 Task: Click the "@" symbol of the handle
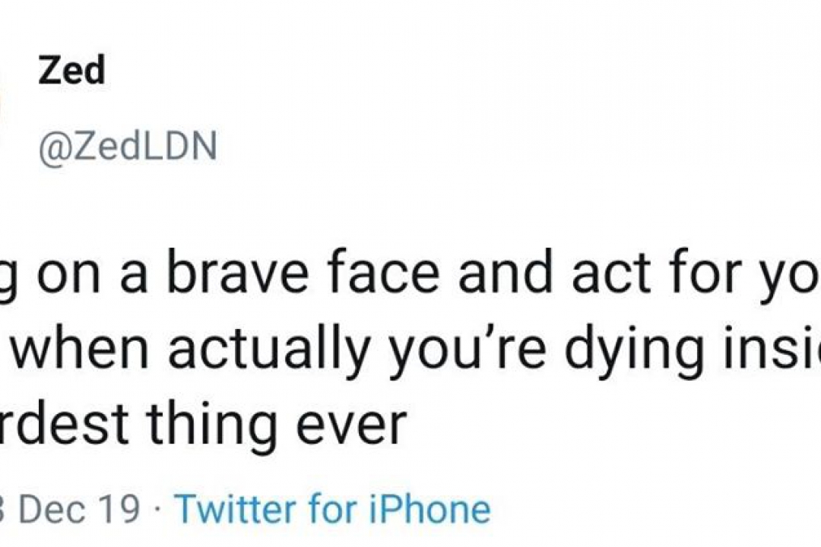pos(52,146)
